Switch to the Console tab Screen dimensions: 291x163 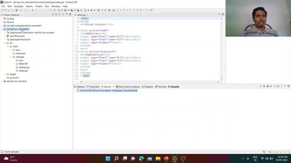tap(174, 86)
